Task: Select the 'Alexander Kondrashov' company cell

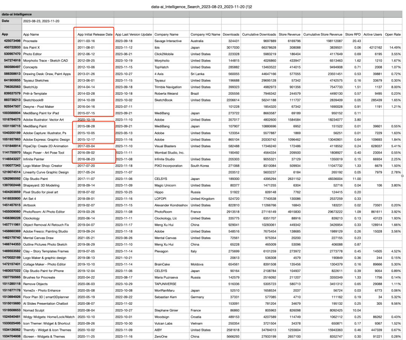Action: pos(171,205)
